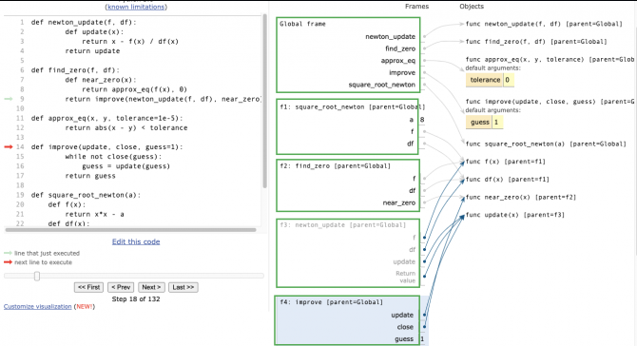Click func square_root_newton(a) object

click(546, 144)
